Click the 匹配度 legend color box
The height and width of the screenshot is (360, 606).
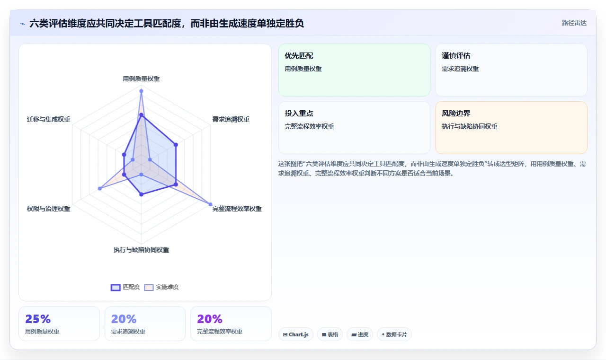(116, 287)
